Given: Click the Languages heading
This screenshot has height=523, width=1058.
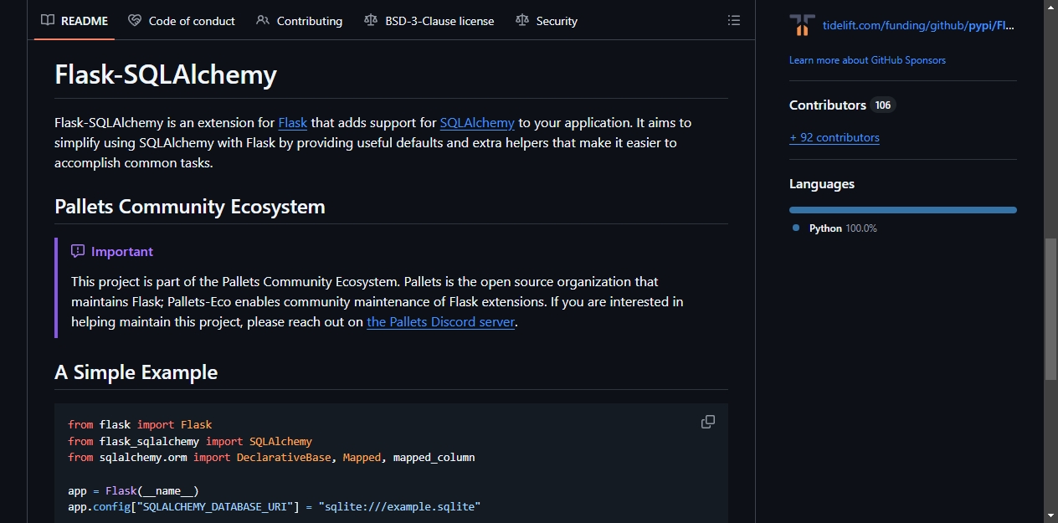Looking at the screenshot, I should point(822,184).
